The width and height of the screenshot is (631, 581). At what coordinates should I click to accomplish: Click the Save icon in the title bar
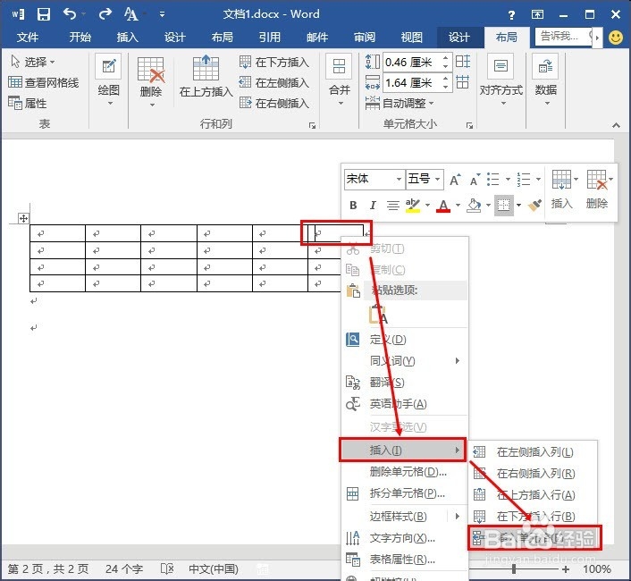point(44,14)
